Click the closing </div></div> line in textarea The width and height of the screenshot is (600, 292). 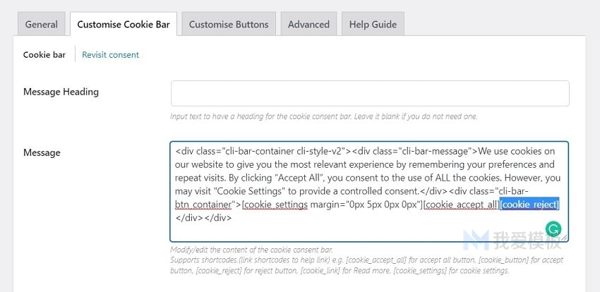tap(203, 218)
